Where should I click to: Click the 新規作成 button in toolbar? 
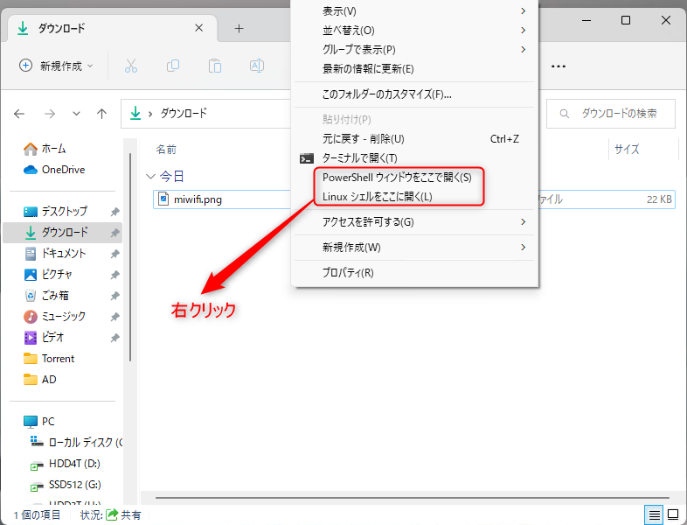coord(56,66)
